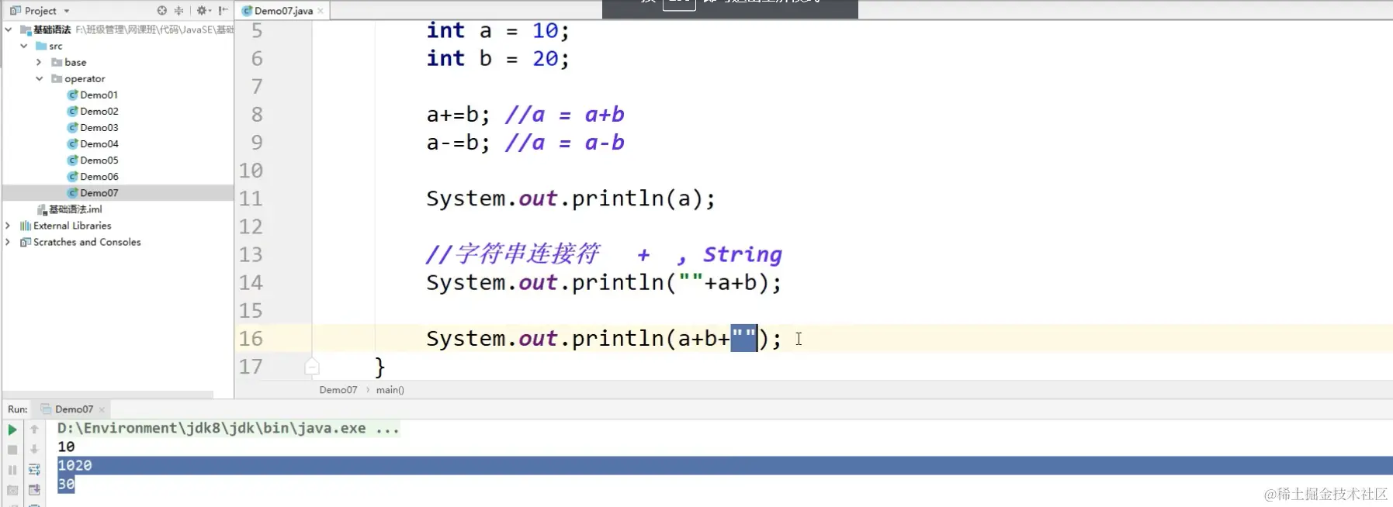This screenshot has height=507, width=1393.
Task: Expand Scratches and Consoles node
Action: pos(8,242)
